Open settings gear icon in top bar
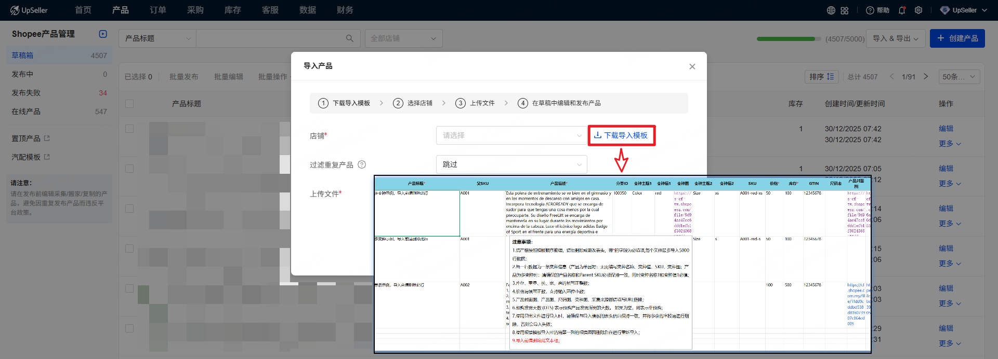998x359 pixels. point(918,10)
